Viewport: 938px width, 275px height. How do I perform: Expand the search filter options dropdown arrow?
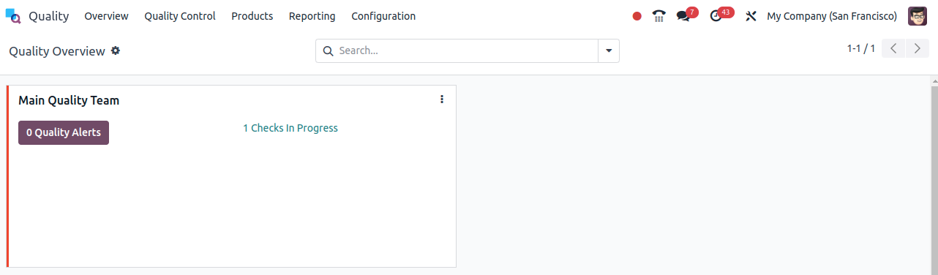click(609, 51)
